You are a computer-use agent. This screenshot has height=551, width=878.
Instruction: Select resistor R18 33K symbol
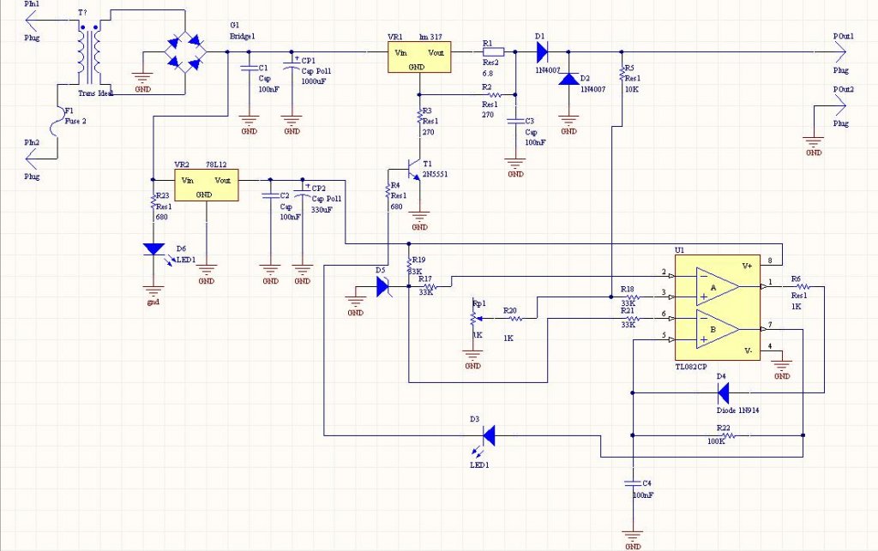point(632,297)
